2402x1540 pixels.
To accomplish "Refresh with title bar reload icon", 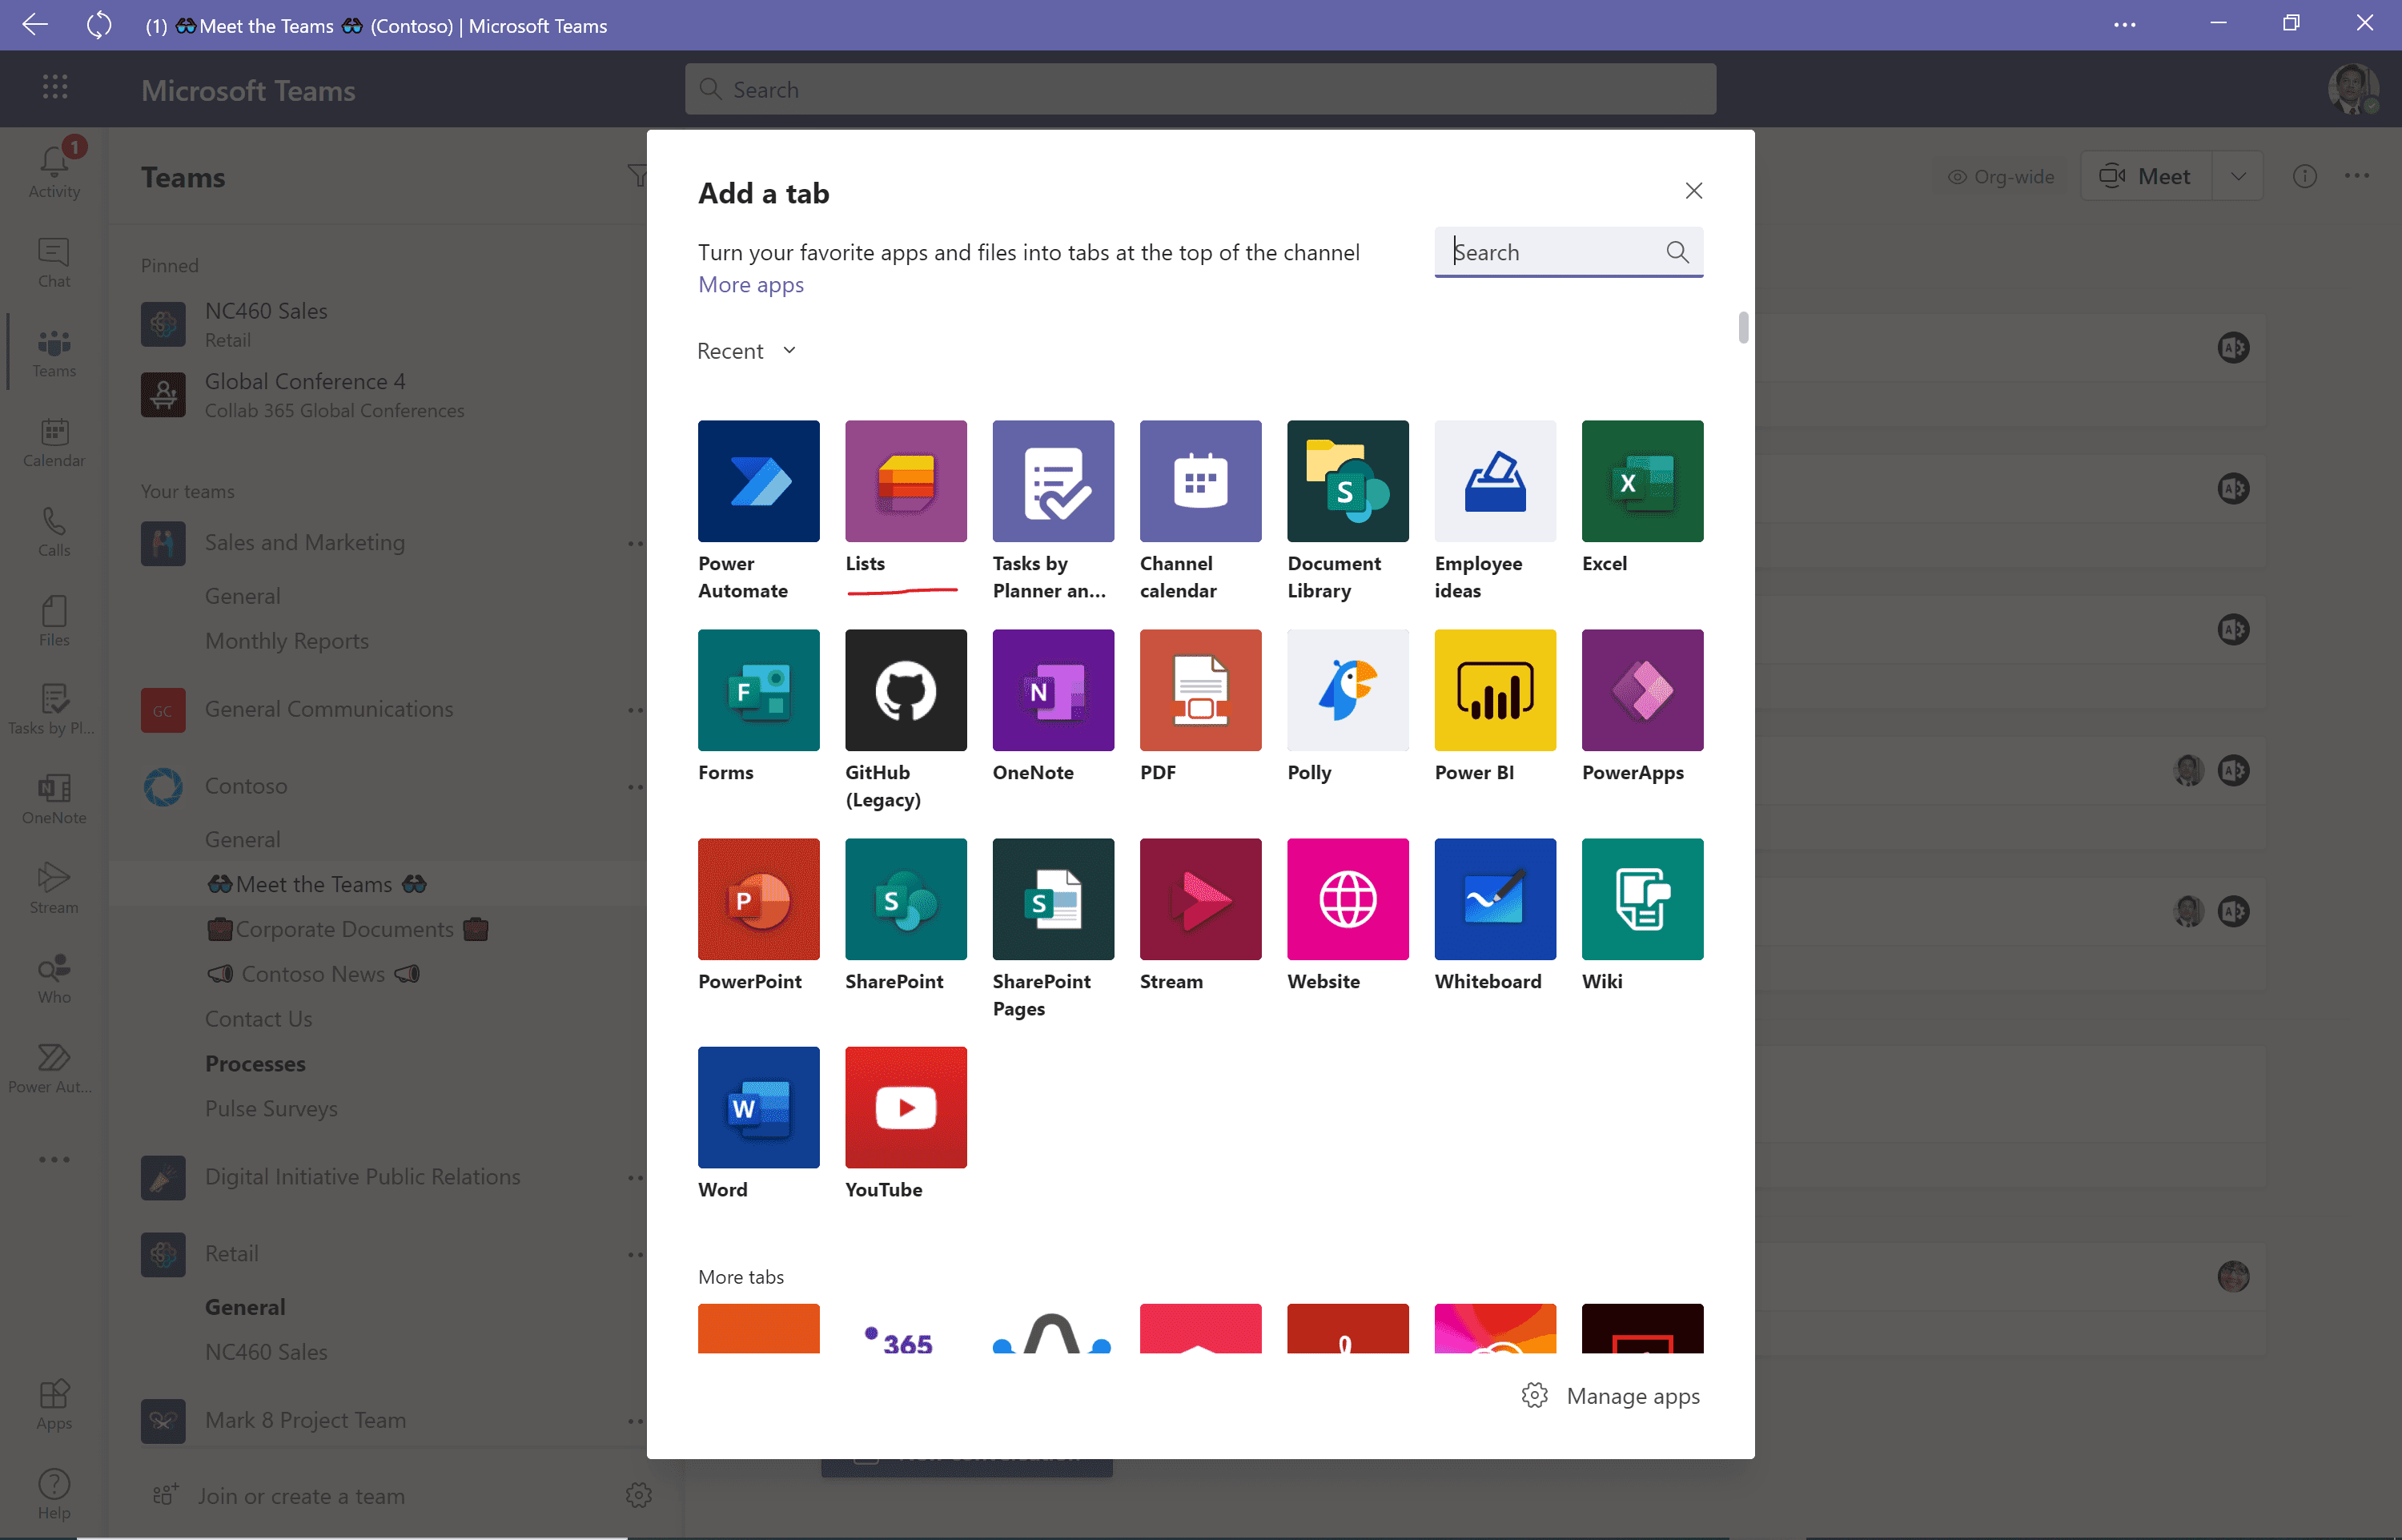I will [99, 25].
